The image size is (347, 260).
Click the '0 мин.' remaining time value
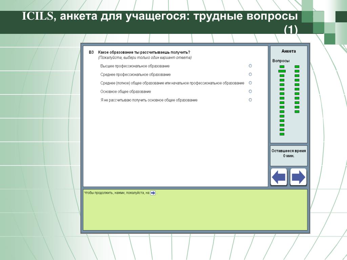coord(289,156)
